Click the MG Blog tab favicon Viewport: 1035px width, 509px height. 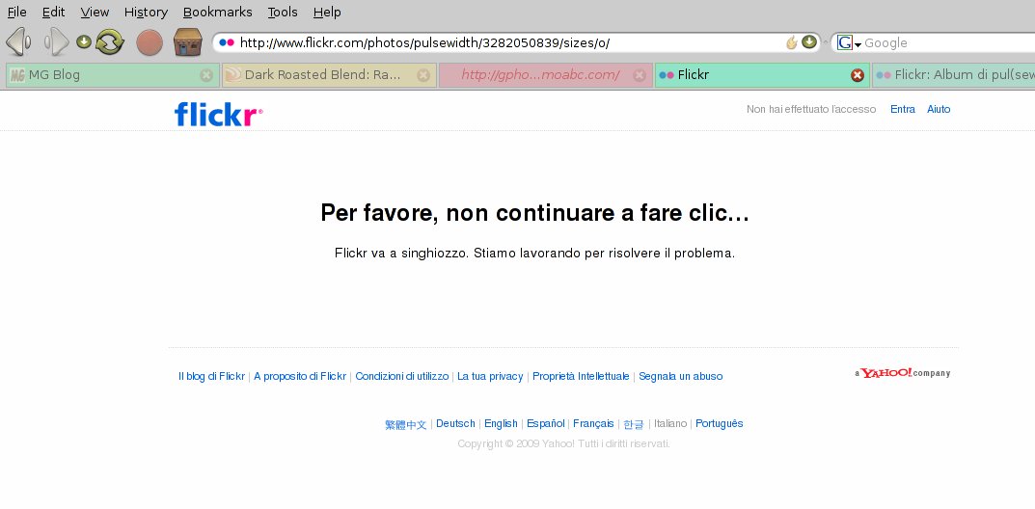(x=17, y=75)
